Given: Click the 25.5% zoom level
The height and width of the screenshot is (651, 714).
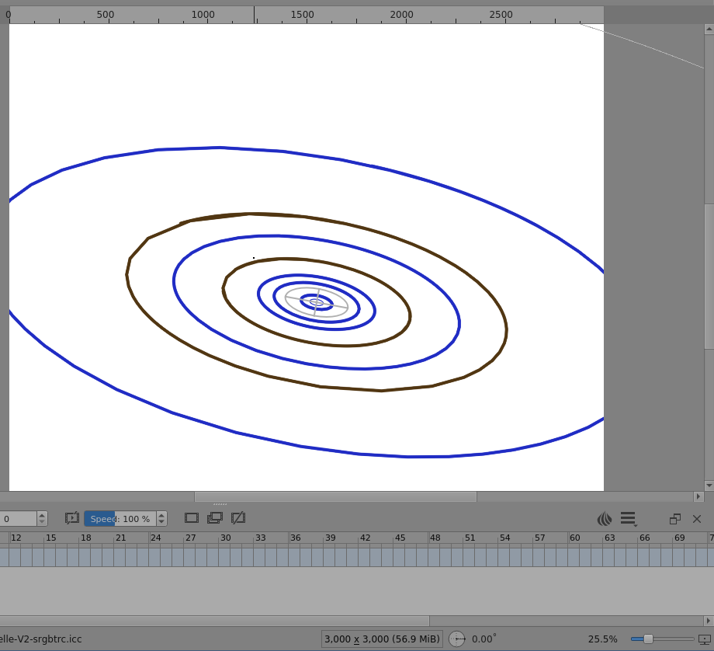Looking at the screenshot, I should [602, 639].
